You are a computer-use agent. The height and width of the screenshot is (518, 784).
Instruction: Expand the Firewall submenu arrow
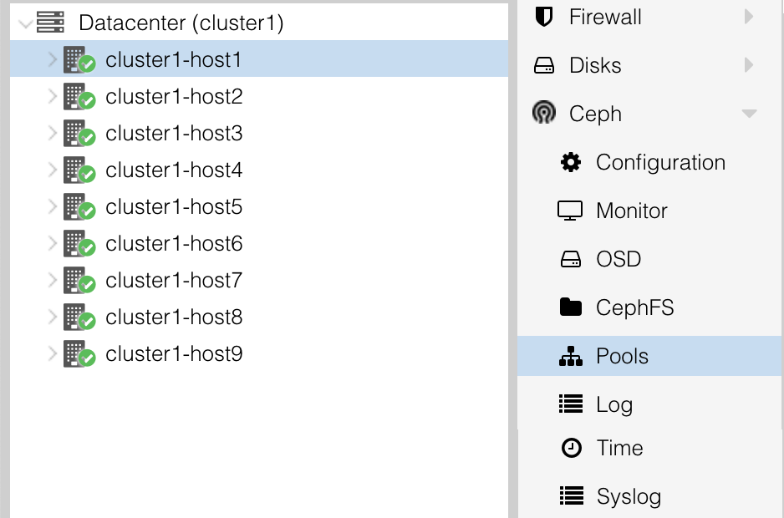(749, 17)
